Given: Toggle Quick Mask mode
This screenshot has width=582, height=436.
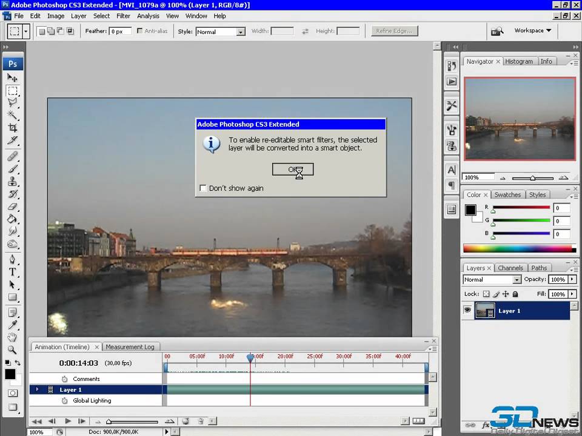Looking at the screenshot, I should 13,393.
